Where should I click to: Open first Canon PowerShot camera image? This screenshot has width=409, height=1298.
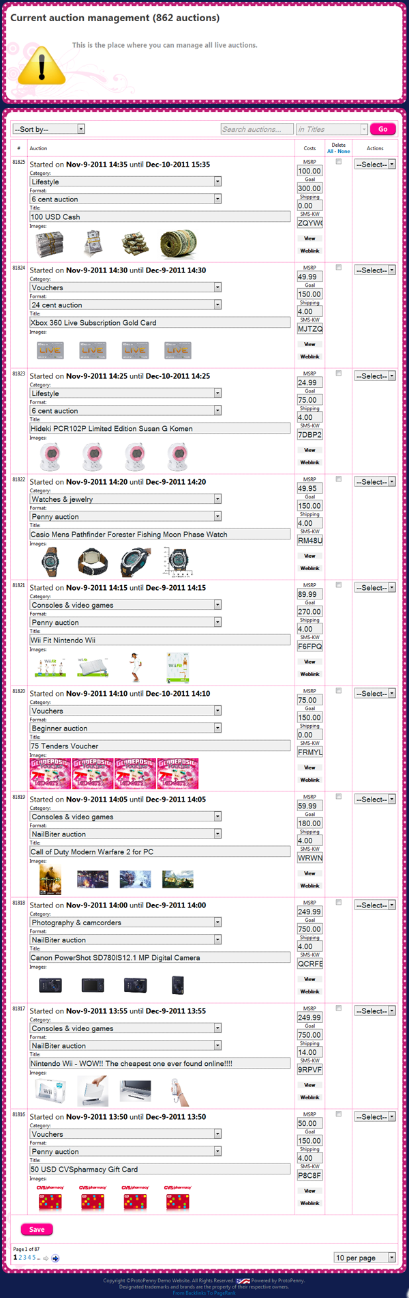point(50,985)
